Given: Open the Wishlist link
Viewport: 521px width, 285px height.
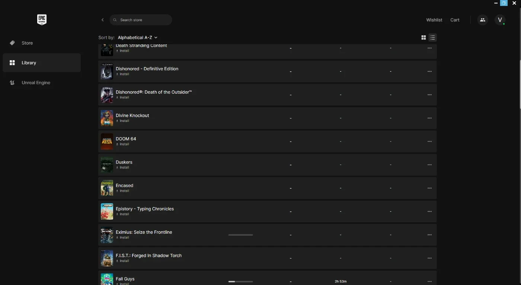Looking at the screenshot, I should pyautogui.click(x=434, y=20).
